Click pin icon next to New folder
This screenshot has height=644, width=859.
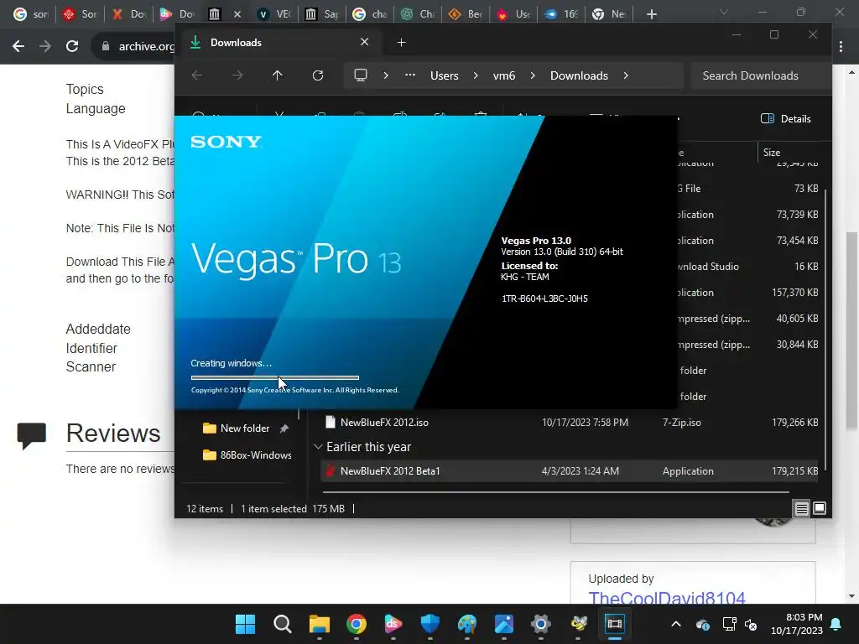click(x=284, y=428)
